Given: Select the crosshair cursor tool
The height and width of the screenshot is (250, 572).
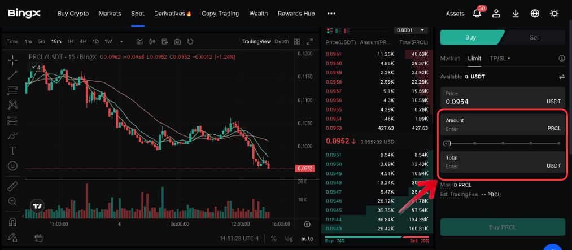Looking at the screenshot, I should click(13, 60).
